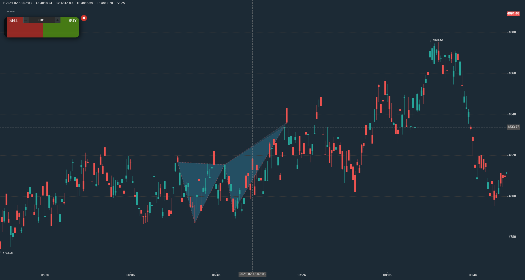Click the spread placeholder dashes above the order panel

point(10,11)
